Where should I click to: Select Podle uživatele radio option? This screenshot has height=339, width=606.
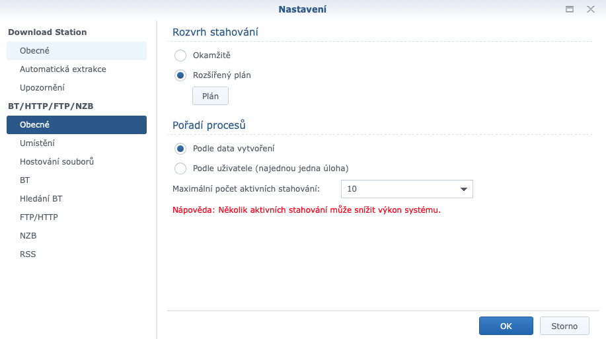tap(180, 169)
